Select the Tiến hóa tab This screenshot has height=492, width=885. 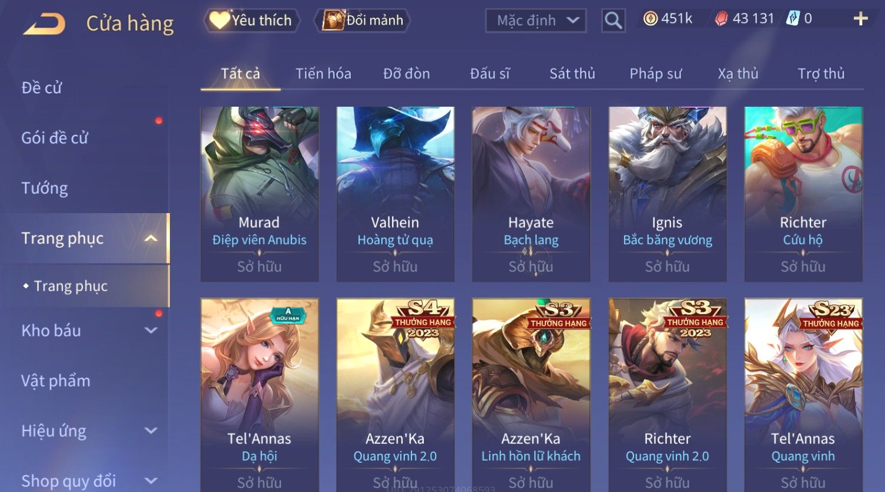(323, 73)
